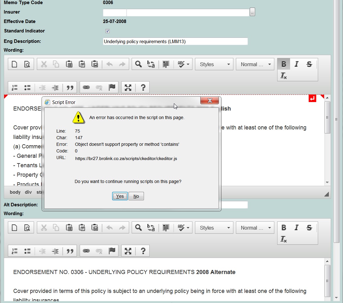Click Maximize editor icon in upper toolbar
Image resolution: width=343 pixels, height=303 pixels.
(x=128, y=88)
